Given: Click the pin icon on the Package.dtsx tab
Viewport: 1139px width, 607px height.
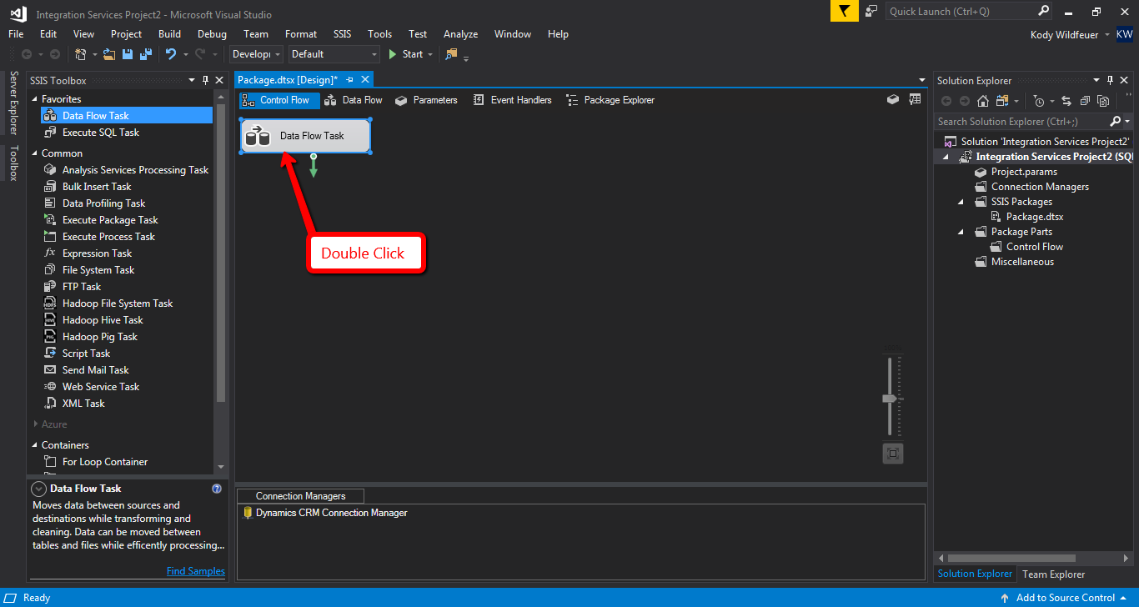Looking at the screenshot, I should [x=350, y=79].
